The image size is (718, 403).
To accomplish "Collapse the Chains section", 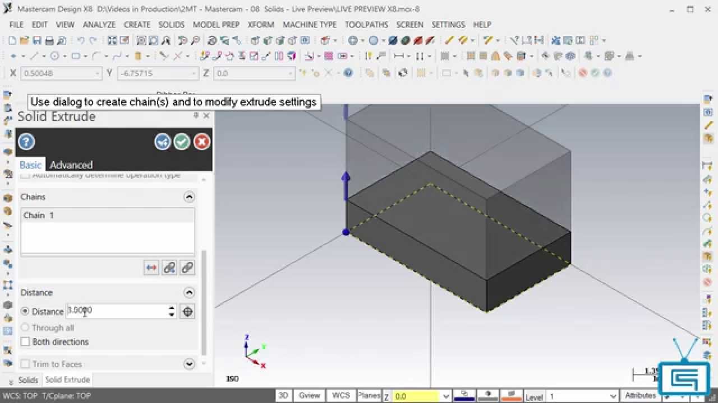I will [189, 197].
